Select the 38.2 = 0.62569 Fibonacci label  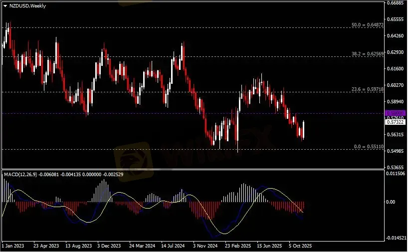pos(367,53)
